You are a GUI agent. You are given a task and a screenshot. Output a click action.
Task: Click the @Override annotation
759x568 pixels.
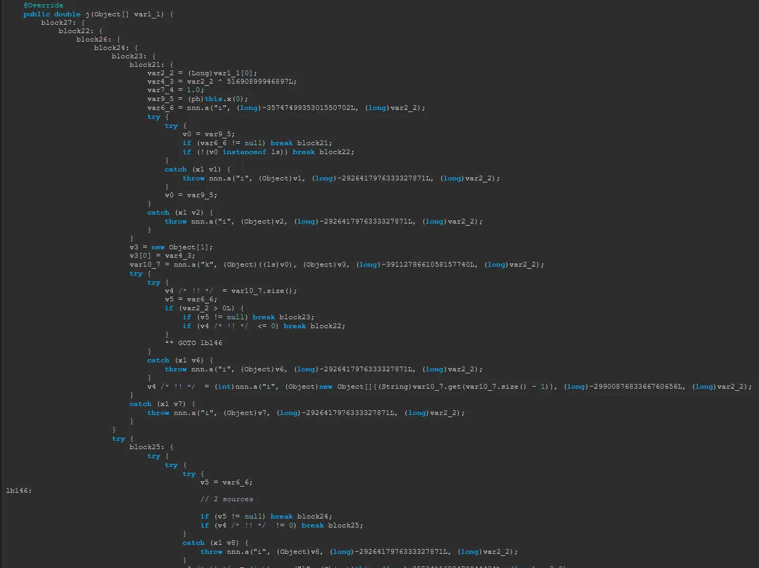point(43,5)
